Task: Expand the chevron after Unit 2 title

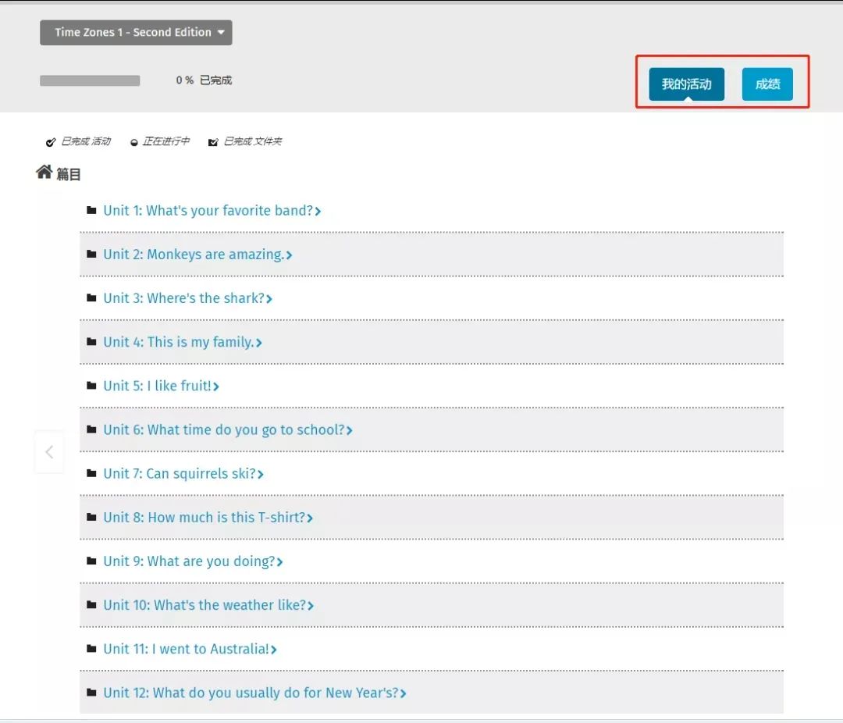Action: pyautogui.click(x=289, y=255)
